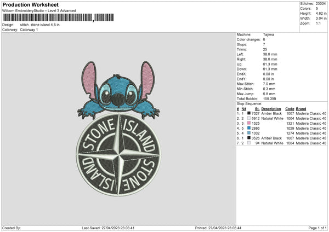Click Natural White with 6912 stitches
The width and height of the screenshot is (329, 232).
272,119
